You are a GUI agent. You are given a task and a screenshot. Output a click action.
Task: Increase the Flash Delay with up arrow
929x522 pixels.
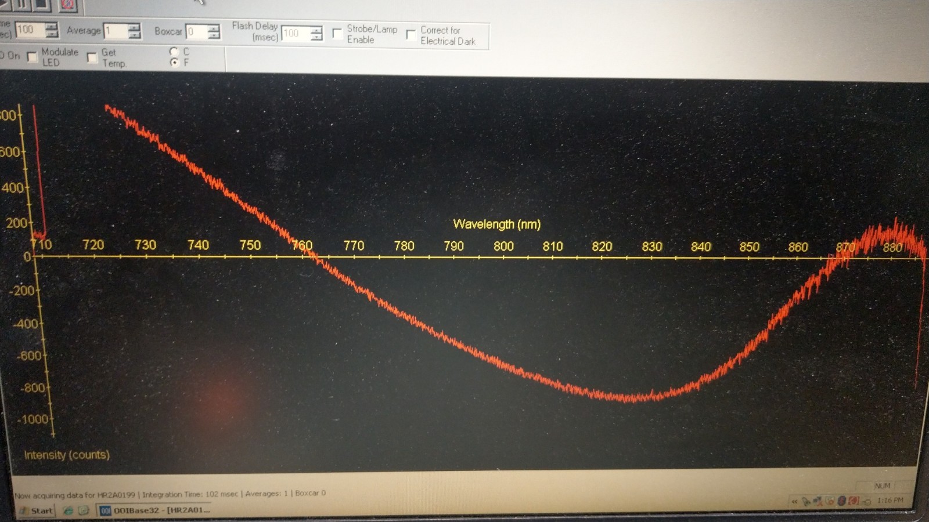[316, 30]
